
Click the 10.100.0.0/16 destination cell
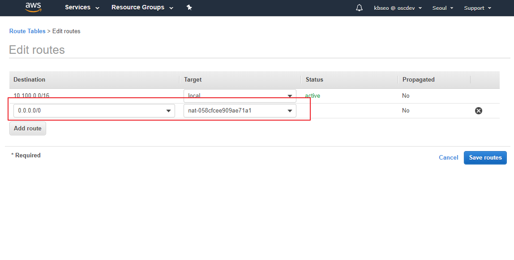point(31,96)
